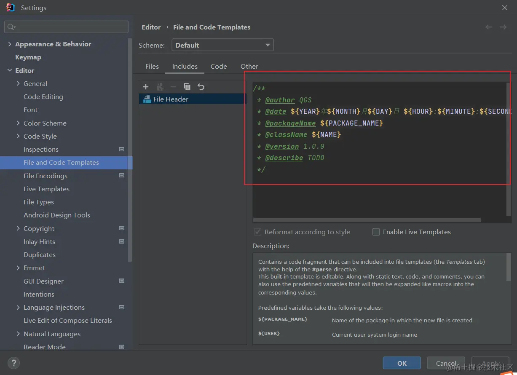Open Inspections settings
The image size is (517, 375).
[x=41, y=149]
